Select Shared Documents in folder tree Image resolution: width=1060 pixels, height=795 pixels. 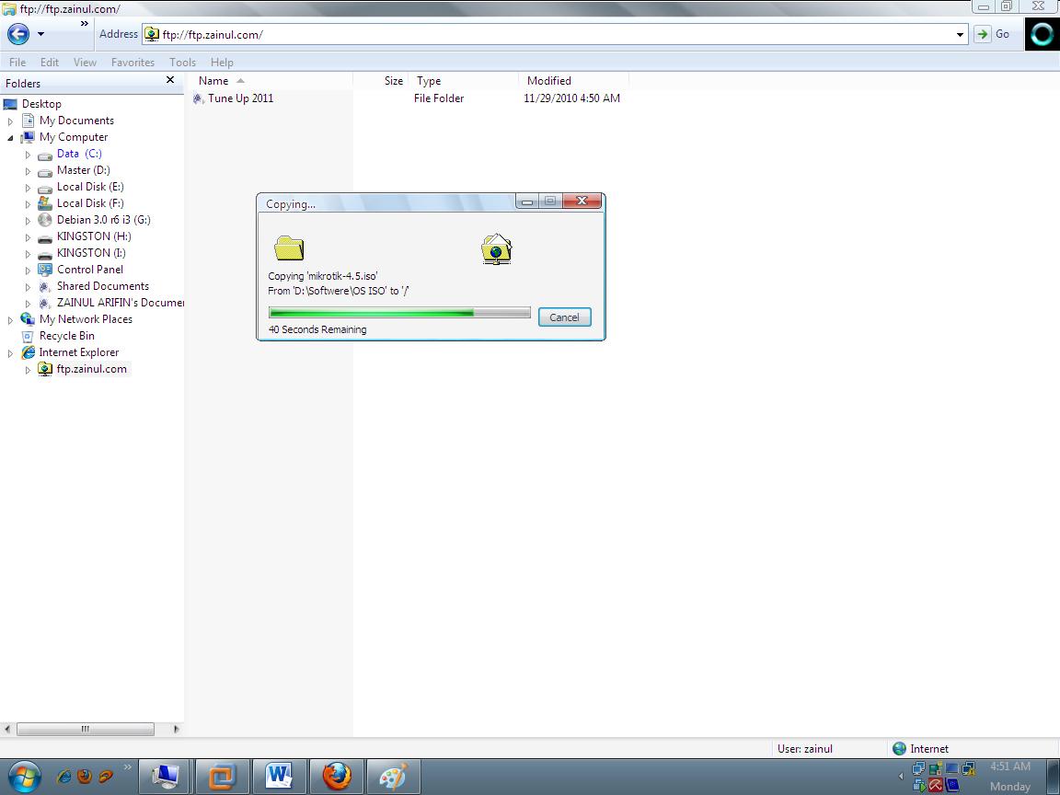(x=103, y=286)
